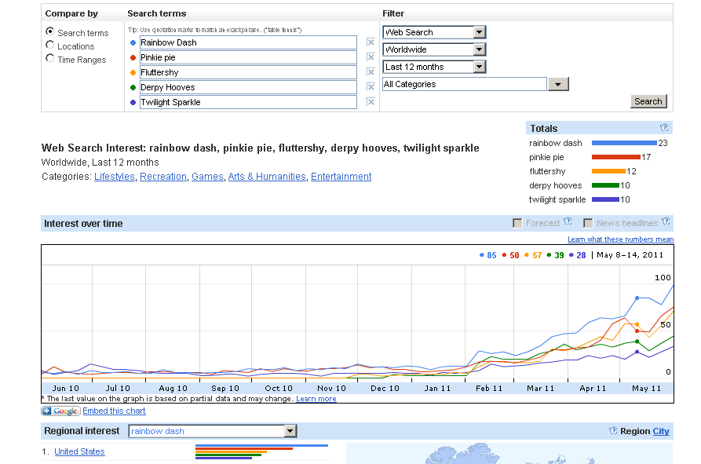Select the Search terms radio button

pos(49,31)
